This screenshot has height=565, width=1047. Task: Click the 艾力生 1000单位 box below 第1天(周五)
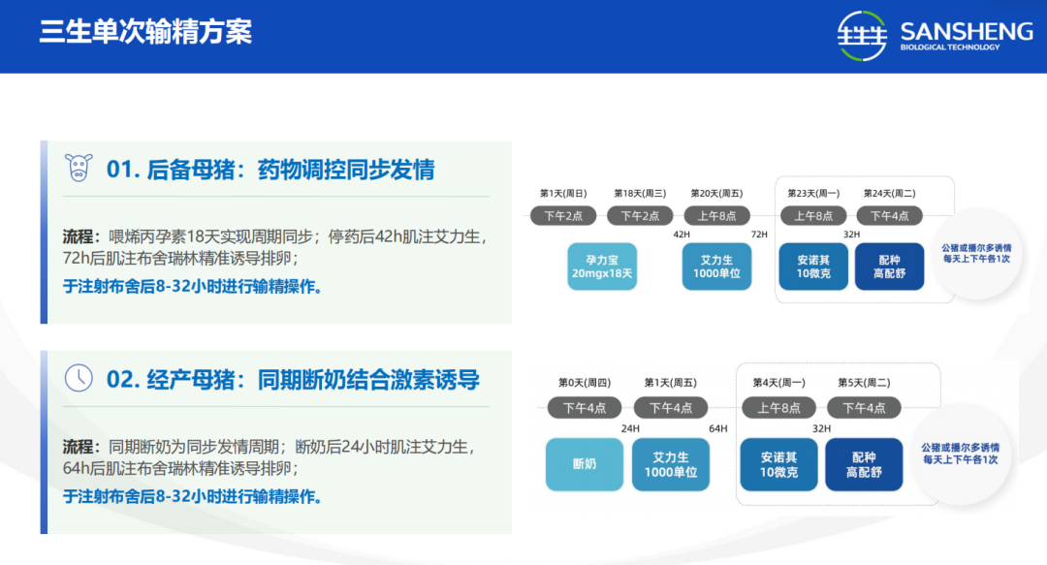(671, 464)
